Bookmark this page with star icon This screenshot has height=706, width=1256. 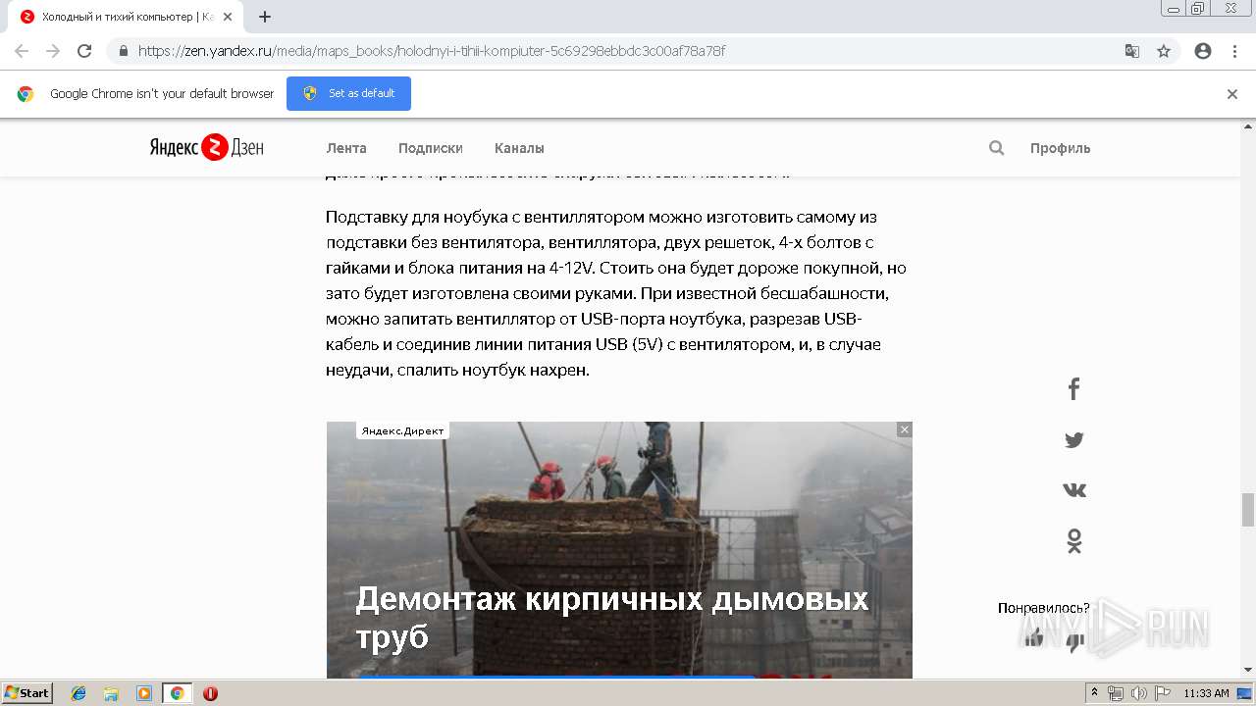click(x=1164, y=51)
